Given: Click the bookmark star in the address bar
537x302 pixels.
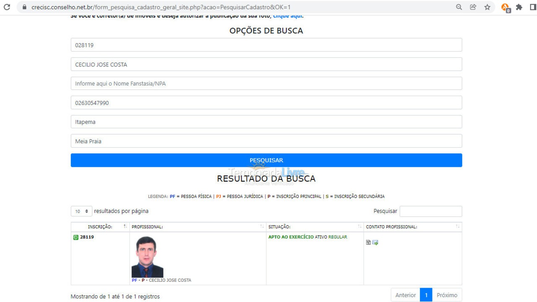Looking at the screenshot, I should click(486, 7).
